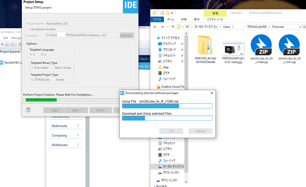Viewport: 306px width, 187px height.
Task: Open the Edit menu in the IDE
Action: pyautogui.click(x=6, y=38)
